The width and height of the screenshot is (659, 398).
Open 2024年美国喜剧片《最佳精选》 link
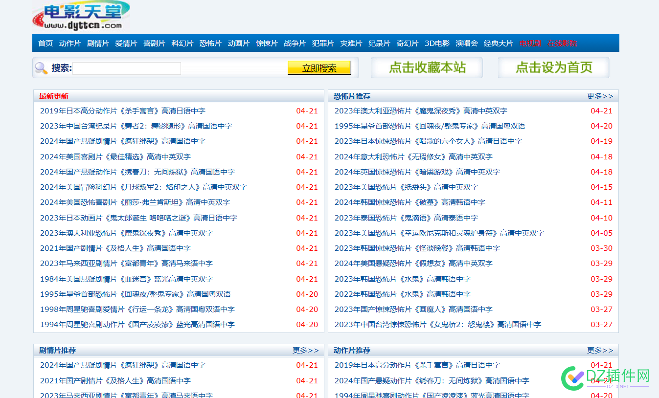(x=115, y=157)
